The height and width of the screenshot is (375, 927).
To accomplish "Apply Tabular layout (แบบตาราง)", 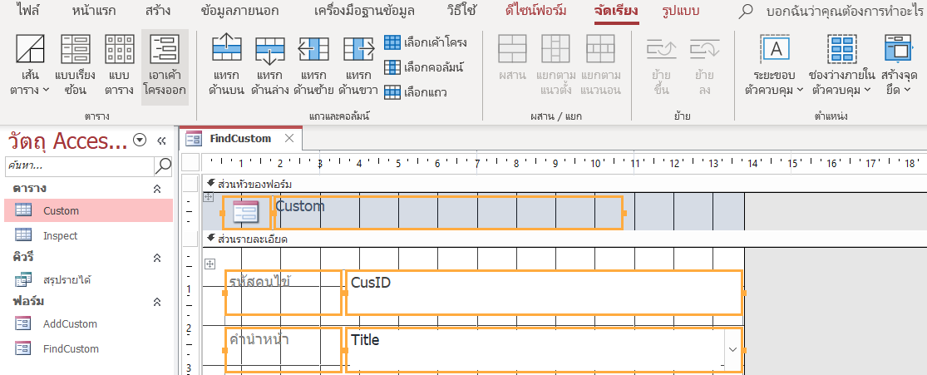I will (x=121, y=66).
